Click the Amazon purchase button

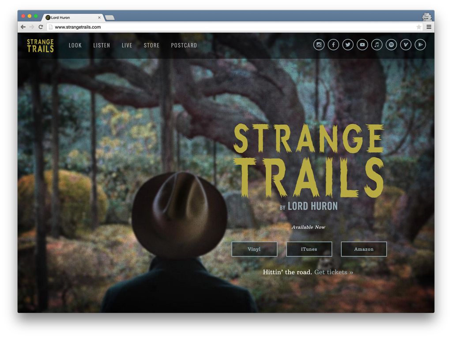click(364, 249)
